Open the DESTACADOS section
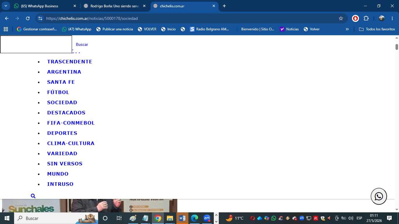 [x=66, y=113]
